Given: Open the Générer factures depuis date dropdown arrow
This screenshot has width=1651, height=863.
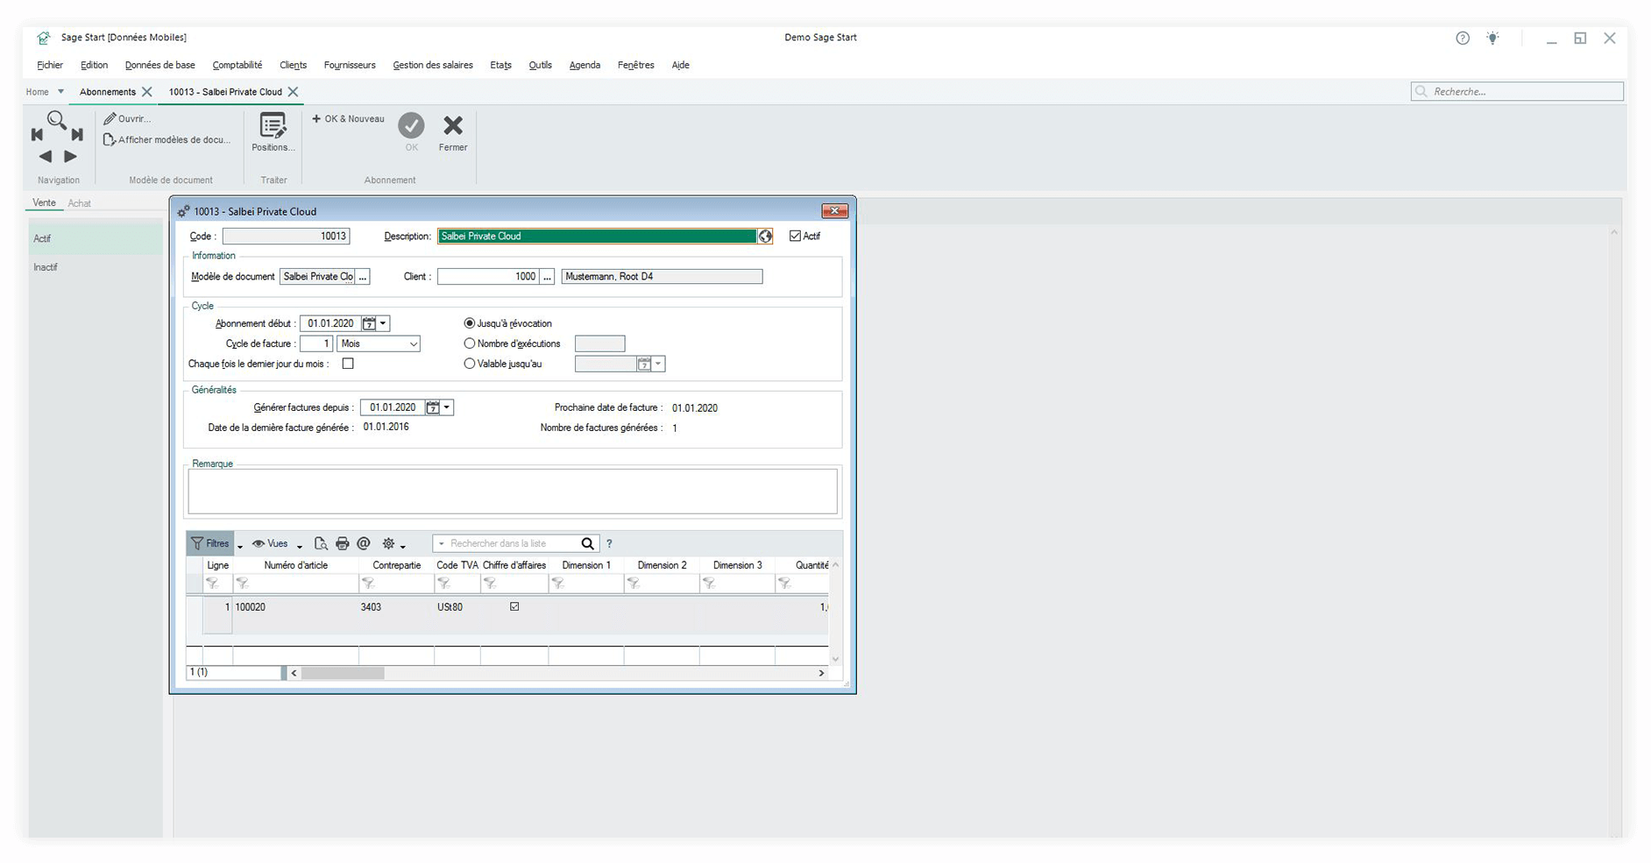Looking at the screenshot, I should [x=447, y=407].
